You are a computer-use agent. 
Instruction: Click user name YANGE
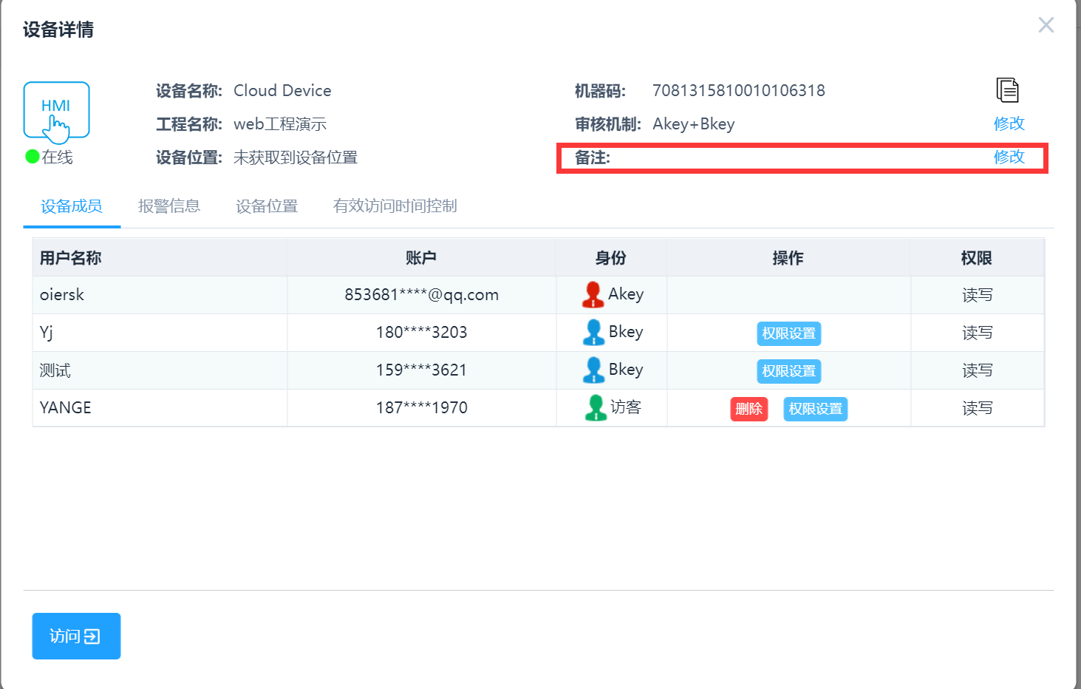[x=66, y=408]
